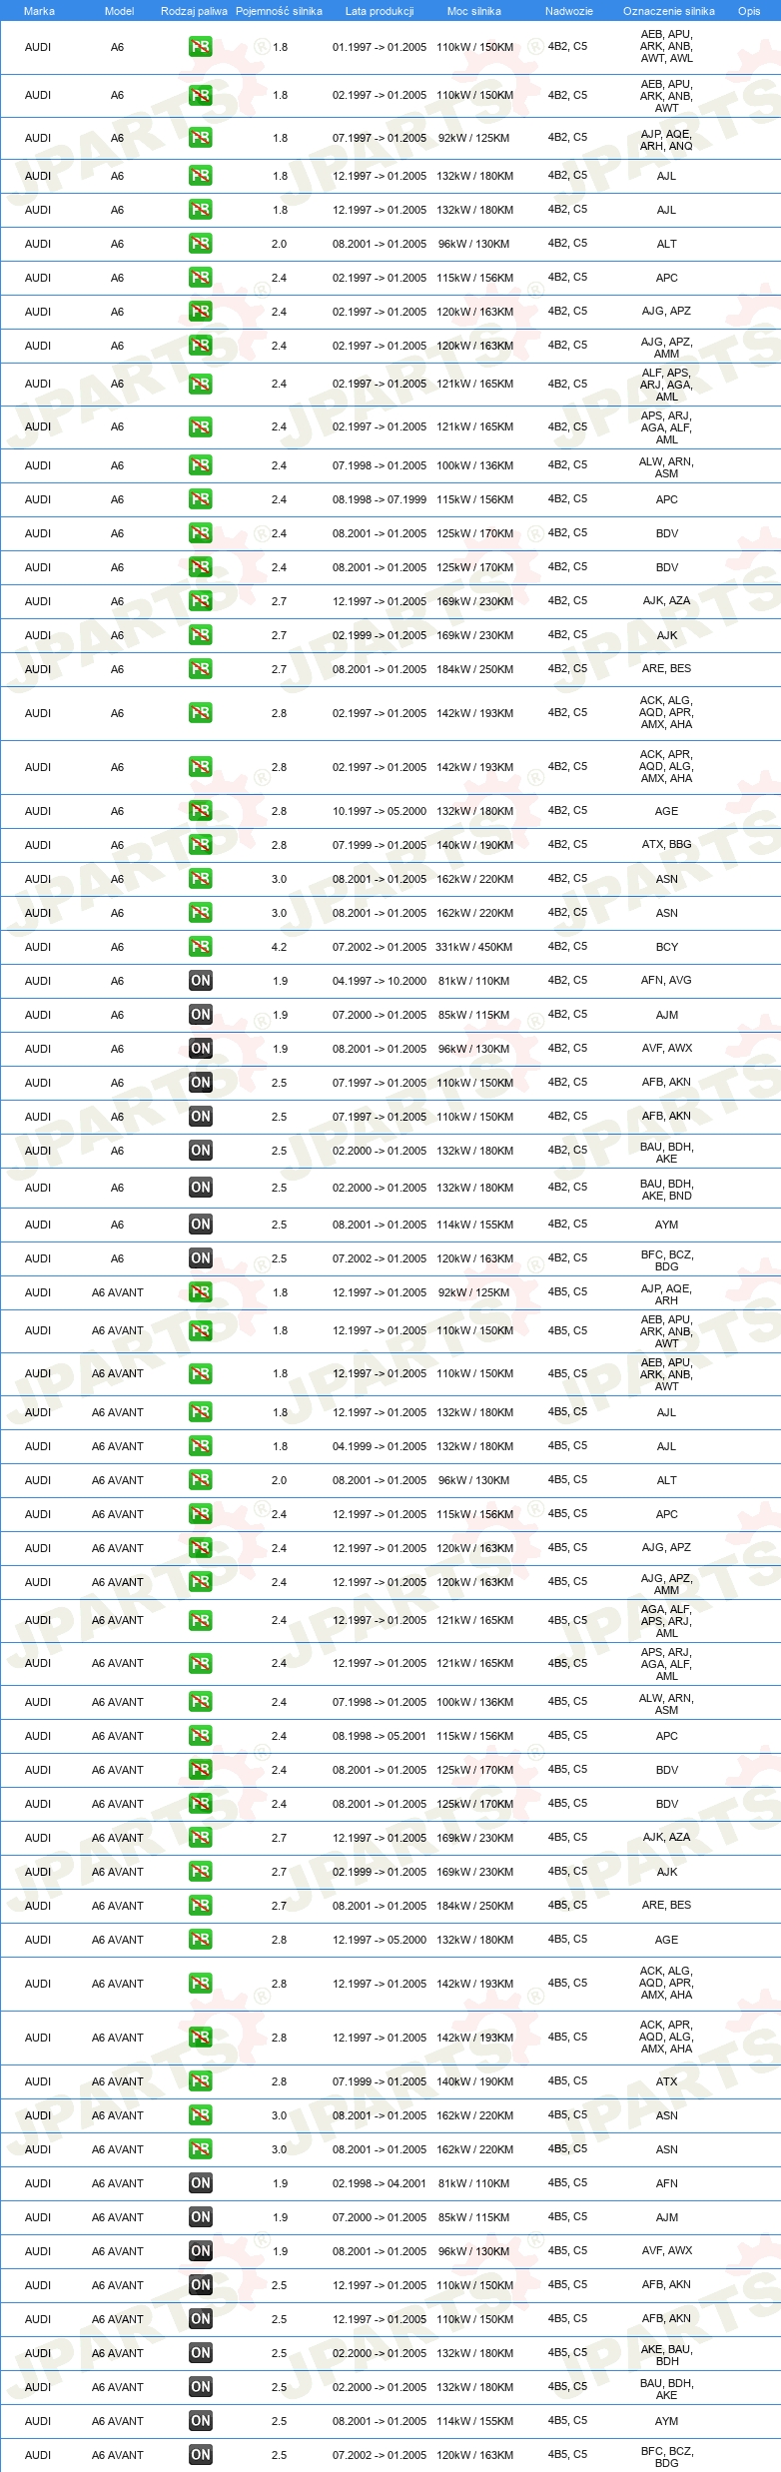
Task: Select '114kW / 155KM' in the A6 4B2 row
Action: 474,1225
